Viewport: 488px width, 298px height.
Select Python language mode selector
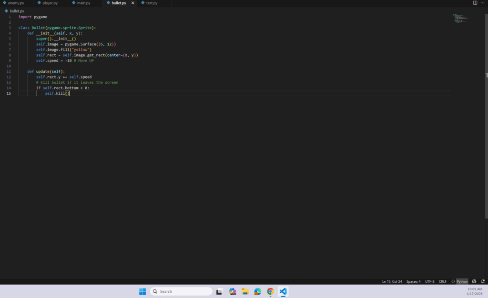(x=462, y=281)
